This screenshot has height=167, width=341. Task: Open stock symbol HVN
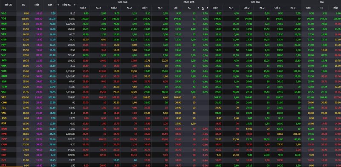4,134
